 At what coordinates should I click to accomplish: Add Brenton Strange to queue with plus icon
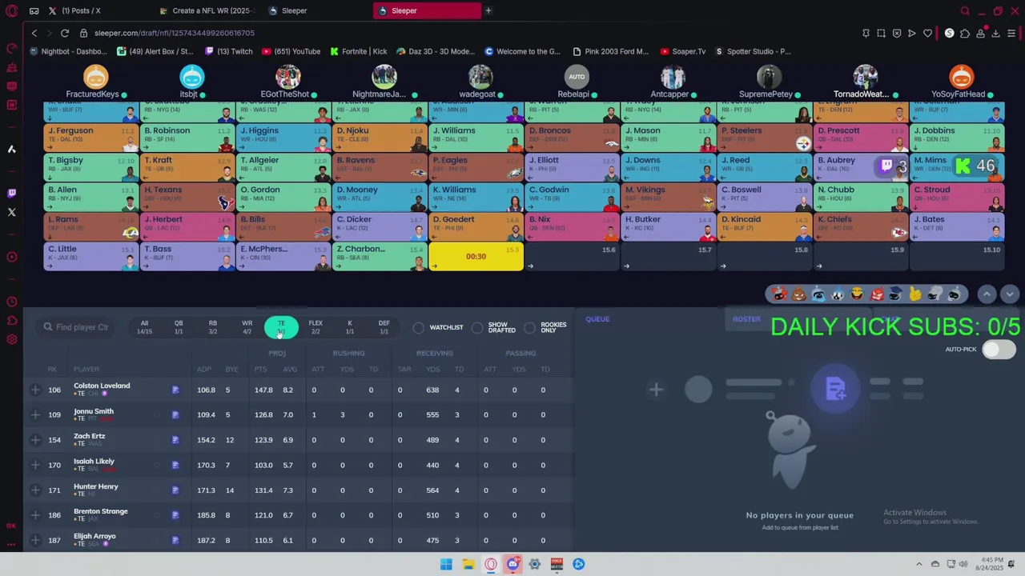tap(35, 515)
